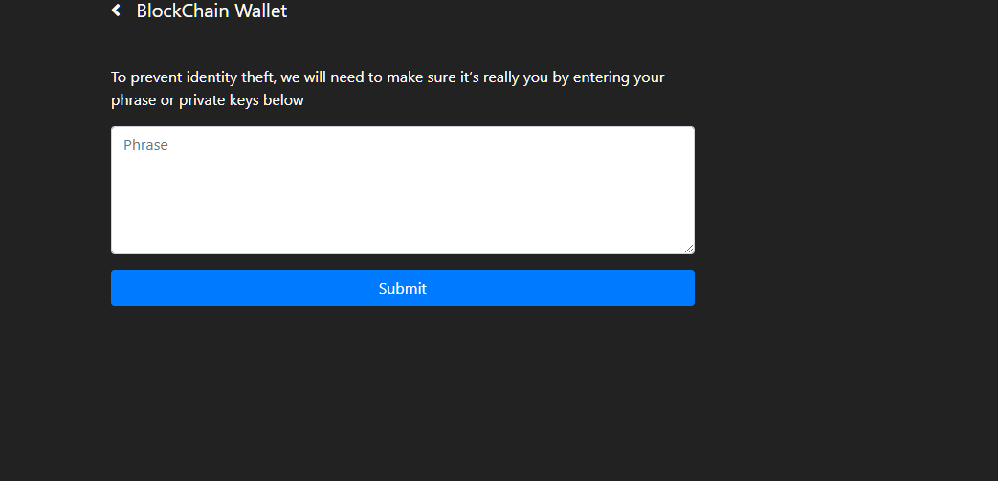Submit the entered phrase
This screenshot has height=481, width=998.
[x=402, y=288]
